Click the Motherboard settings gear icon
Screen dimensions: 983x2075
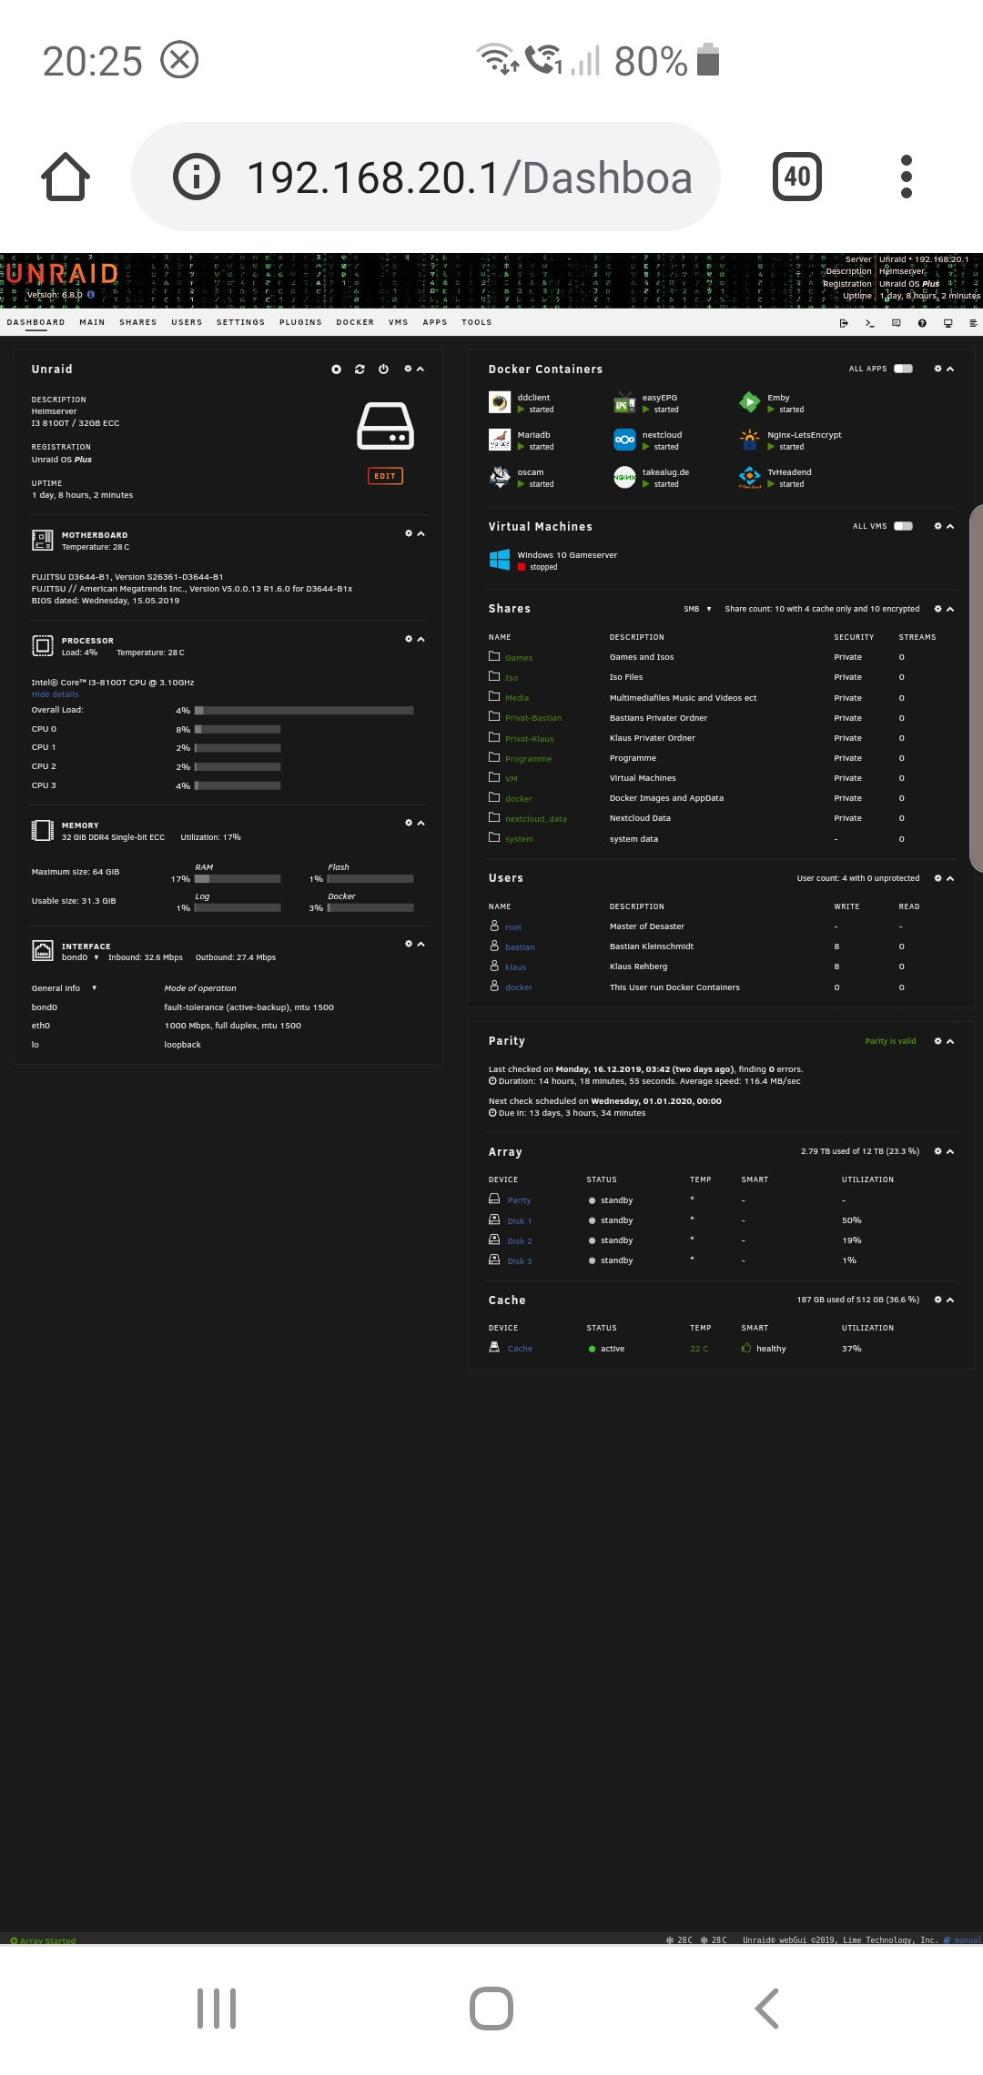pyautogui.click(x=409, y=533)
